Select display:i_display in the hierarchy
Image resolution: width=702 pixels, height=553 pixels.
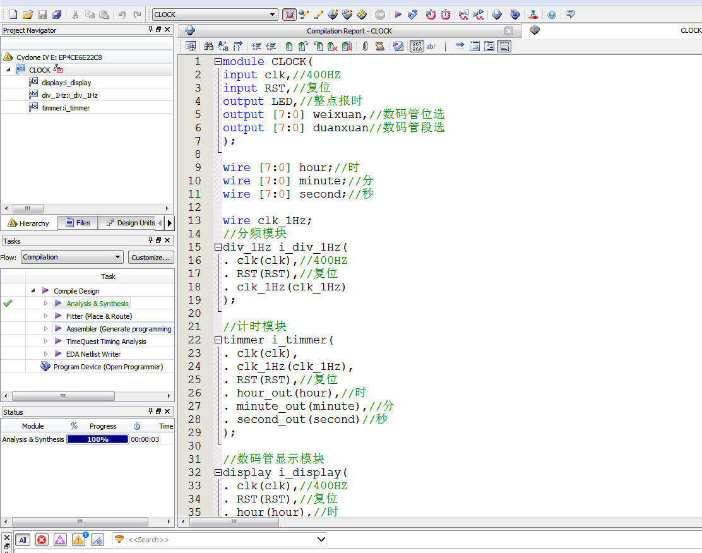click(66, 83)
